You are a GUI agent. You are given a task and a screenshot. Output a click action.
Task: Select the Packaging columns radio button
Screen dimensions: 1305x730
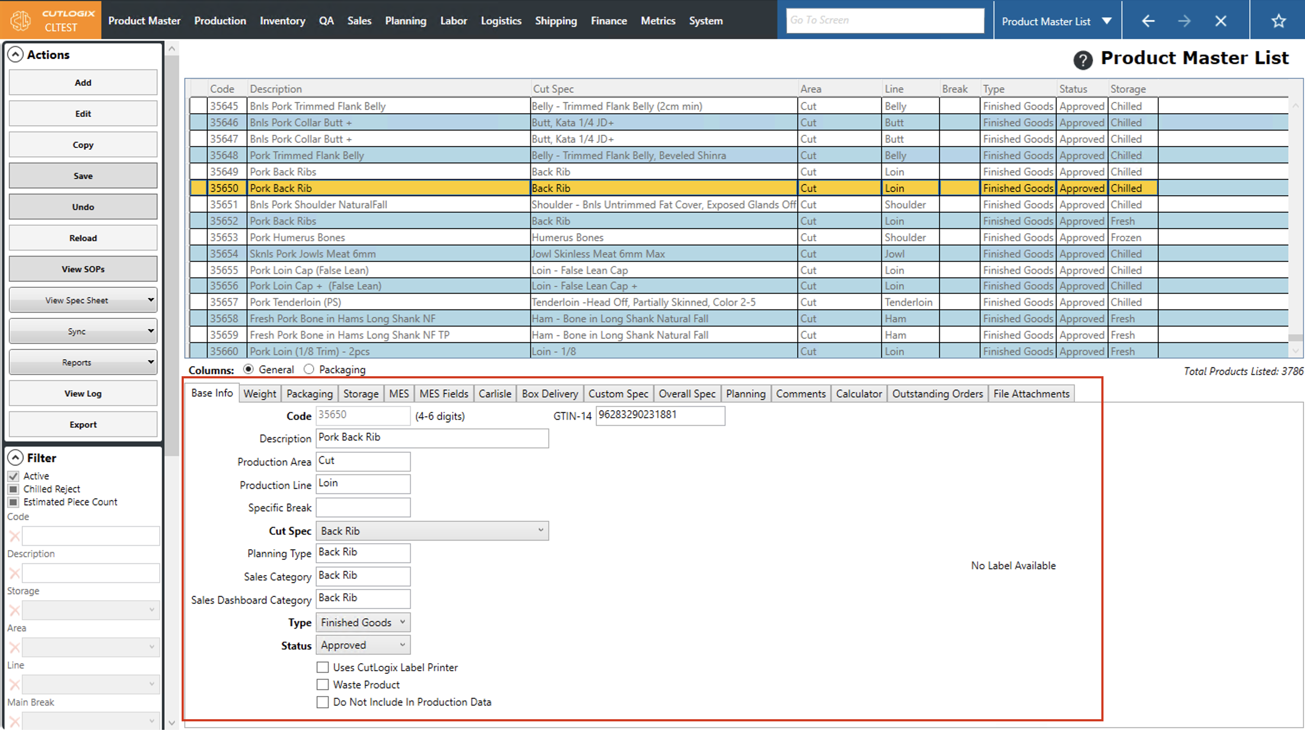click(x=309, y=370)
